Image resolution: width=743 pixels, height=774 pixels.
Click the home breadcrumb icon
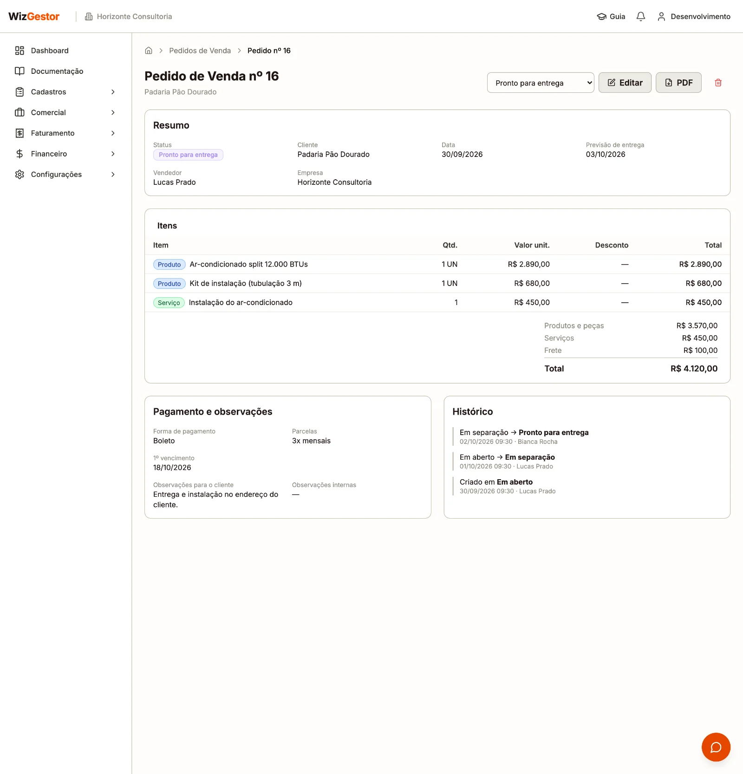149,51
